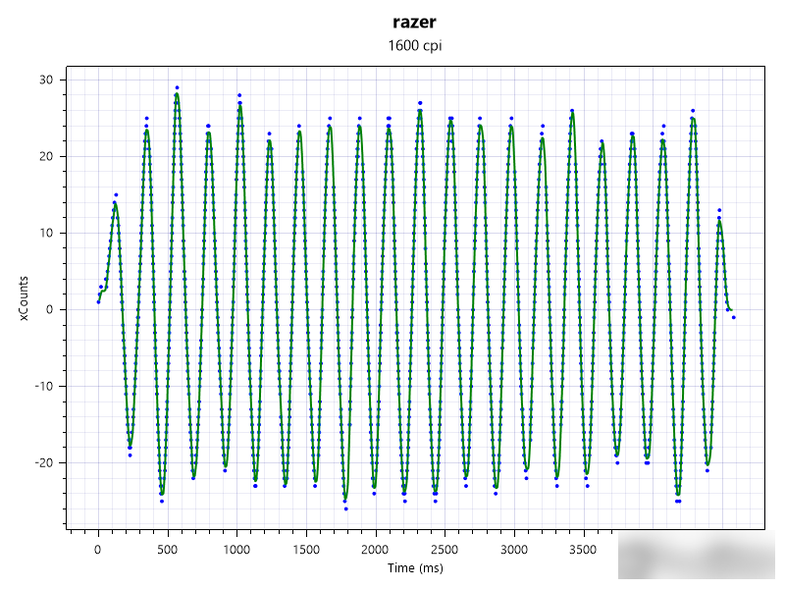Viewport: 785px width, 589px height.
Task: Click the "xCounts" y-axis label
Action: (x=24, y=298)
